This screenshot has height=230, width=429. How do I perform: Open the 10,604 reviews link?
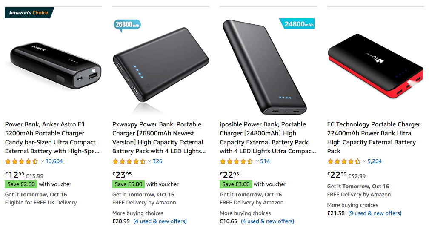coord(54,161)
